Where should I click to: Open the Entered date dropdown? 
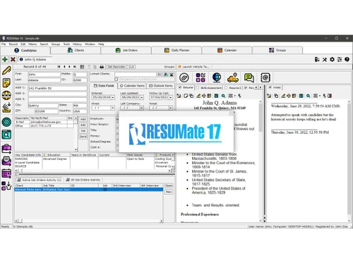click(x=113, y=97)
